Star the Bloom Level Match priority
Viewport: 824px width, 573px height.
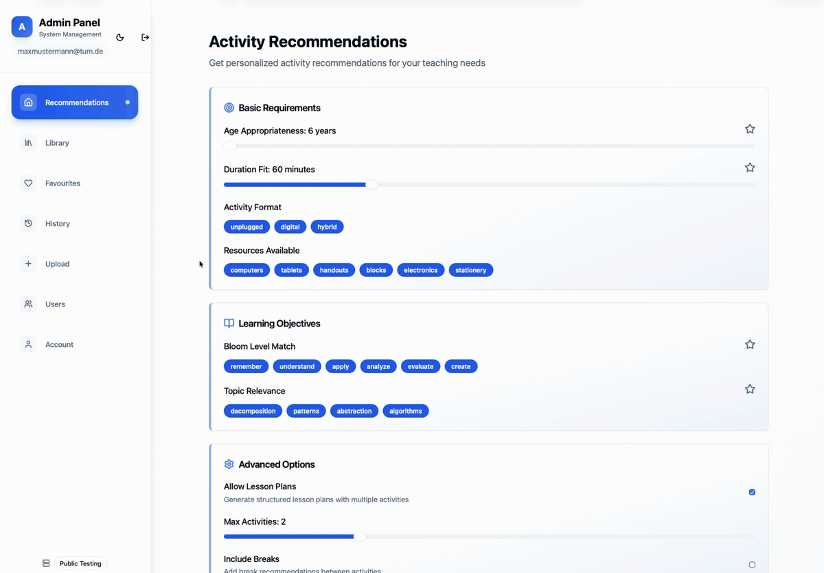[x=750, y=345]
